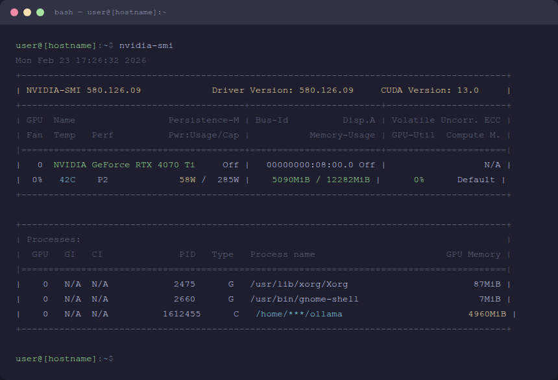This screenshot has height=380, width=558.
Task: Click the nvidia-smi command text
Action: 146,45
